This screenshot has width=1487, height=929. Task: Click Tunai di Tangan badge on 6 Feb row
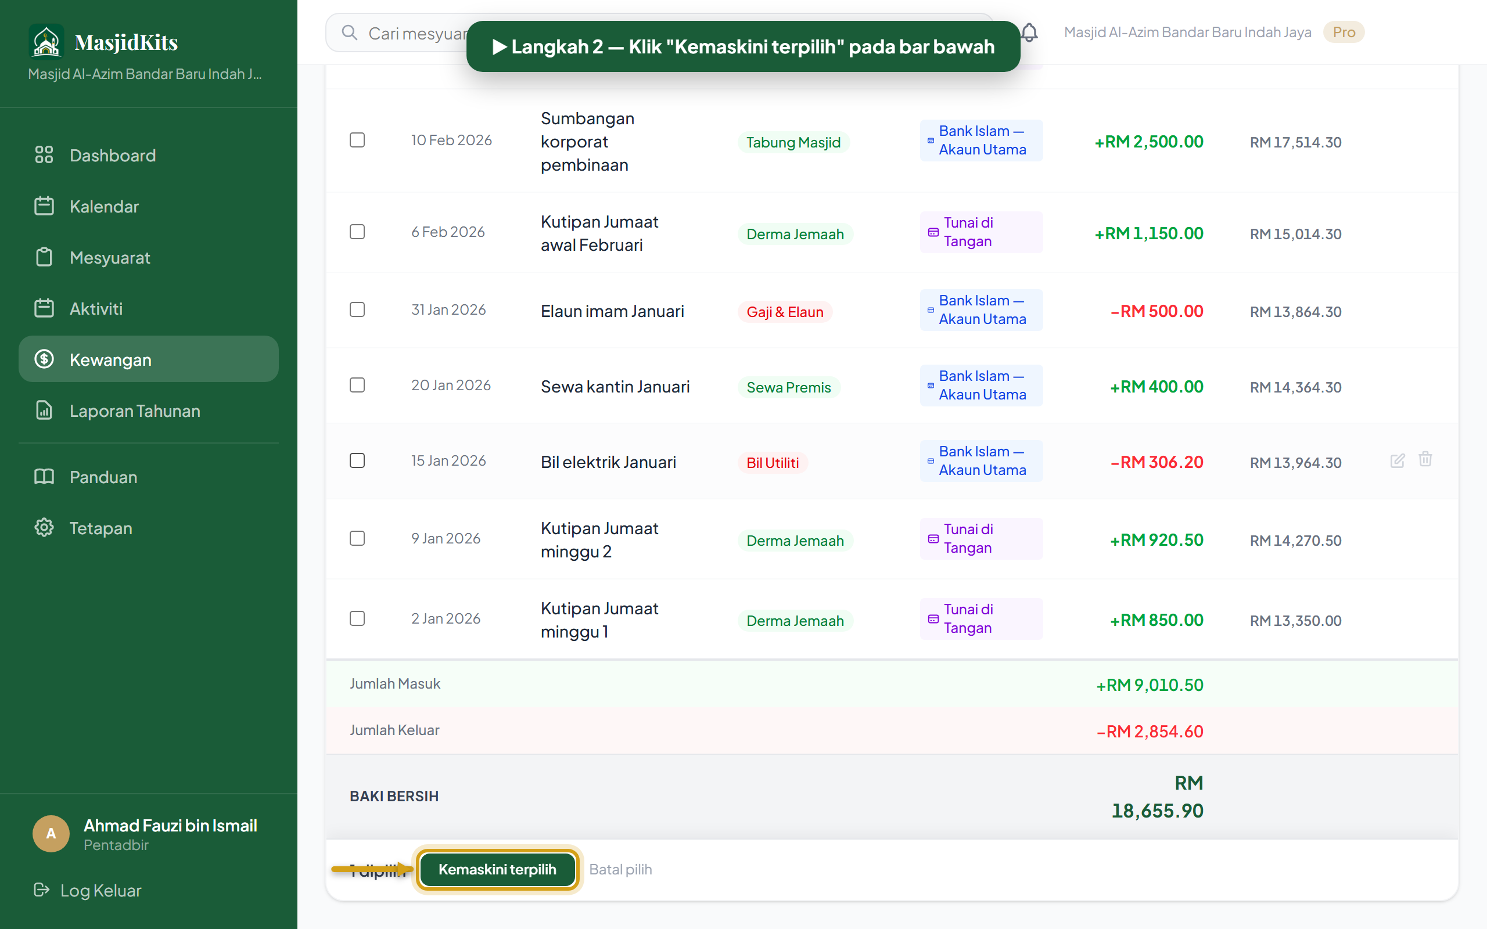981,232
